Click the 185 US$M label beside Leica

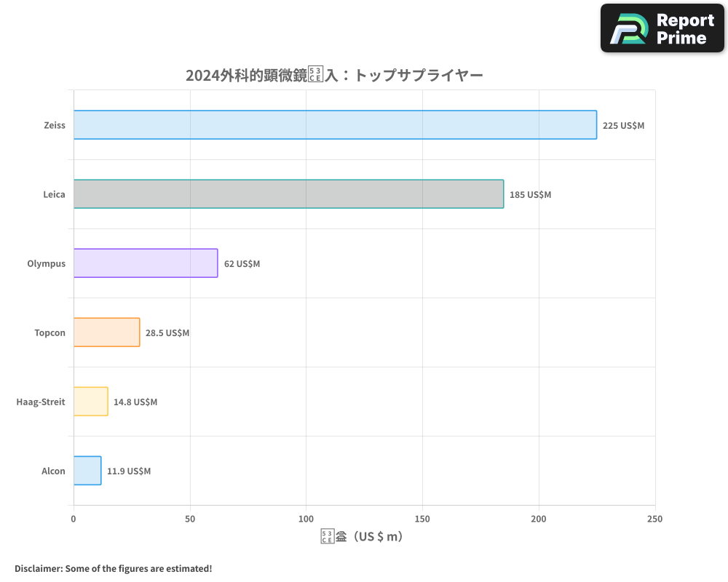(531, 194)
